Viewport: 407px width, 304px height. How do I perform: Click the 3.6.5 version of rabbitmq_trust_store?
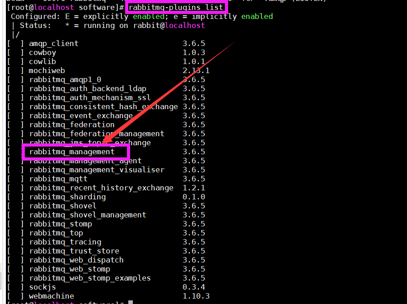pos(194,251)
